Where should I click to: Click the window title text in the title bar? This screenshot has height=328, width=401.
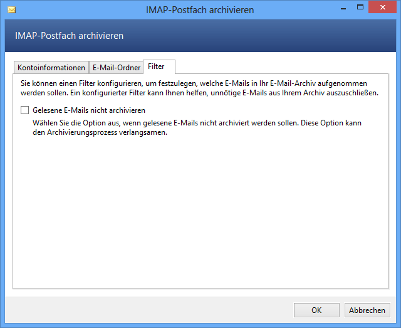[x=200, y=10]
